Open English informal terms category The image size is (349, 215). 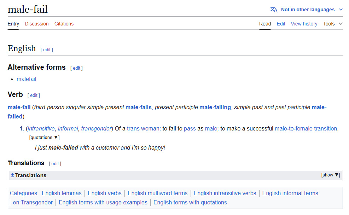(x=290, y=193)
